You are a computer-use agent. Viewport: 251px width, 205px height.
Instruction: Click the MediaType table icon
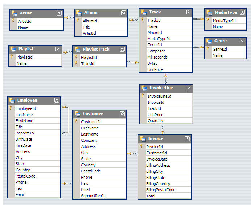(x=209, y=13)
